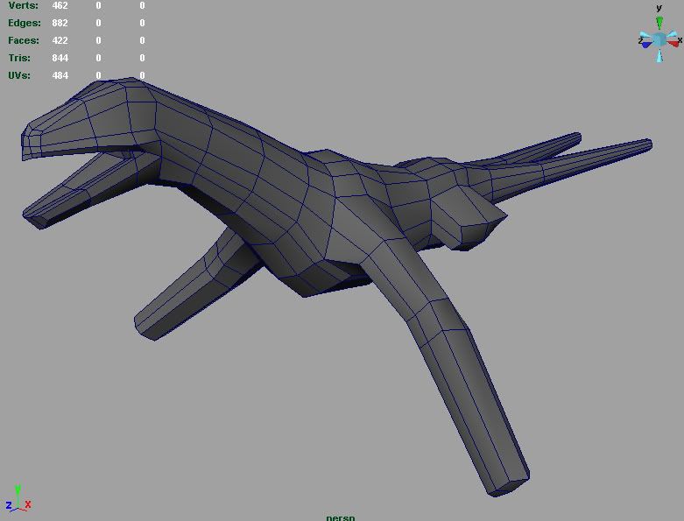Click the UVs label in the poly count HUD
The height and width of the screenshot is (521, 684).
pos(19,75)
